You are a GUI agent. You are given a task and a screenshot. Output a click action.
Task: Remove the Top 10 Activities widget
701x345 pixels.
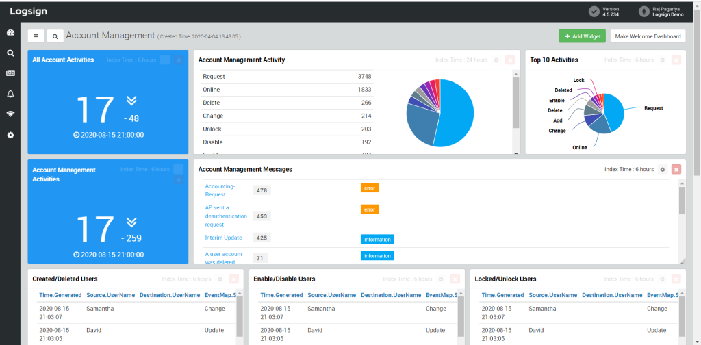click(676, 60)
